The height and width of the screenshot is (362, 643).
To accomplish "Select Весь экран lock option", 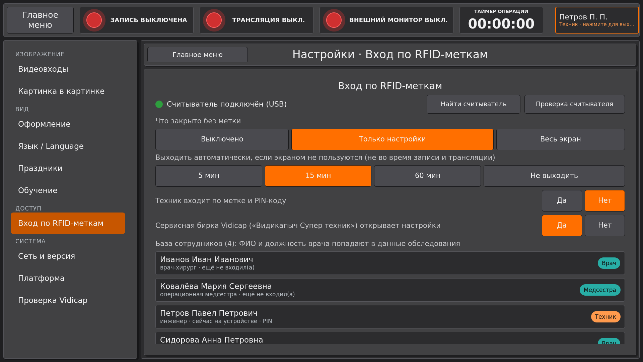I will click(x=561, y=139).
